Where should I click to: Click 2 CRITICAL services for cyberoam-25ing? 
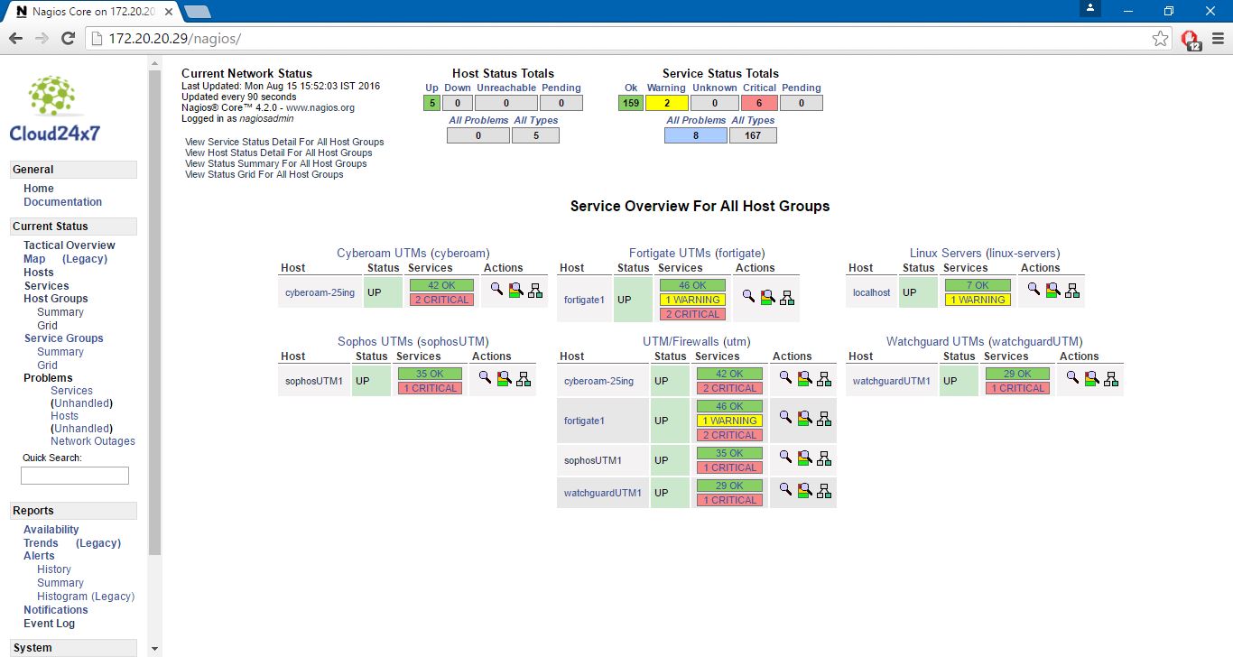441,300
